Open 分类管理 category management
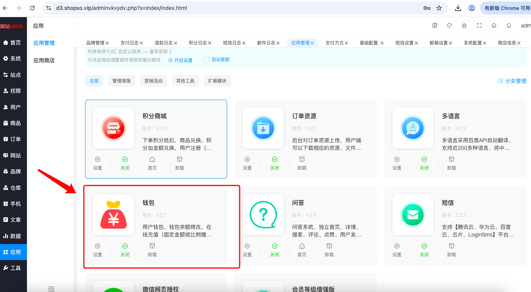 coord(512,81)
